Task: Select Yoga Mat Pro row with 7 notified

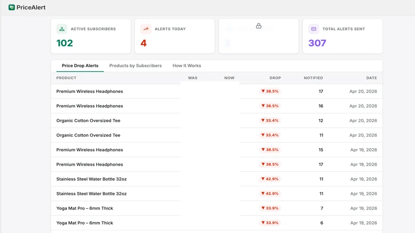Action: pos(216,208)
